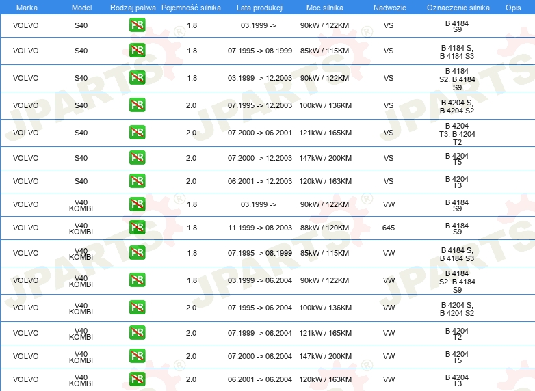Select the date range 11.1999 -> 08.2003
The width and height of the screenshot is (535, 391).
pos(260,228)
